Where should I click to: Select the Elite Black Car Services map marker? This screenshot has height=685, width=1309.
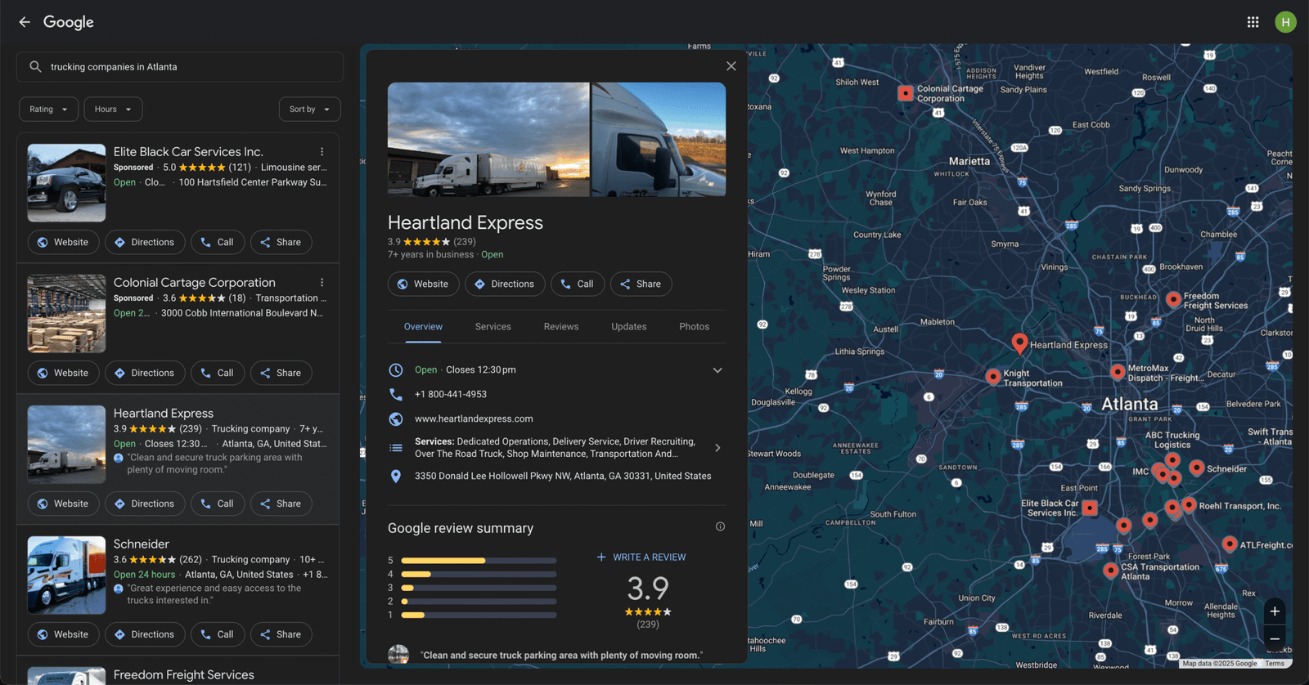pos(1090,508)
